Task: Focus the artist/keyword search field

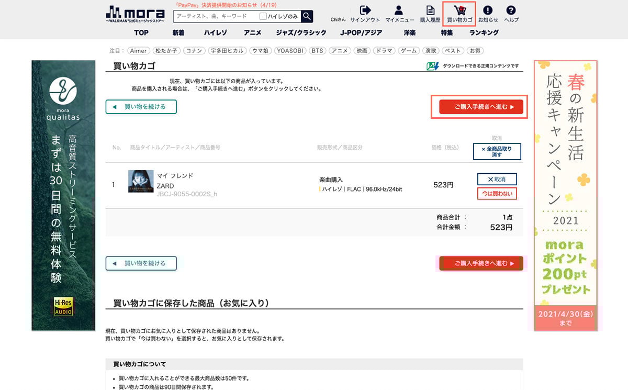Action: click(216, 16)
